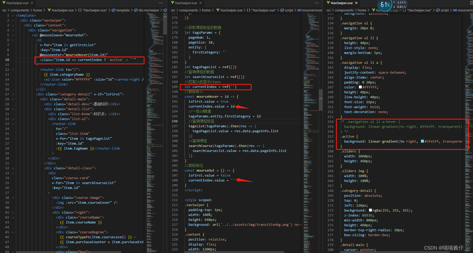Collapse the detail-class div at line 32
Screen dimensions: 473x253
pyautogui.click(x=13, y=168)
